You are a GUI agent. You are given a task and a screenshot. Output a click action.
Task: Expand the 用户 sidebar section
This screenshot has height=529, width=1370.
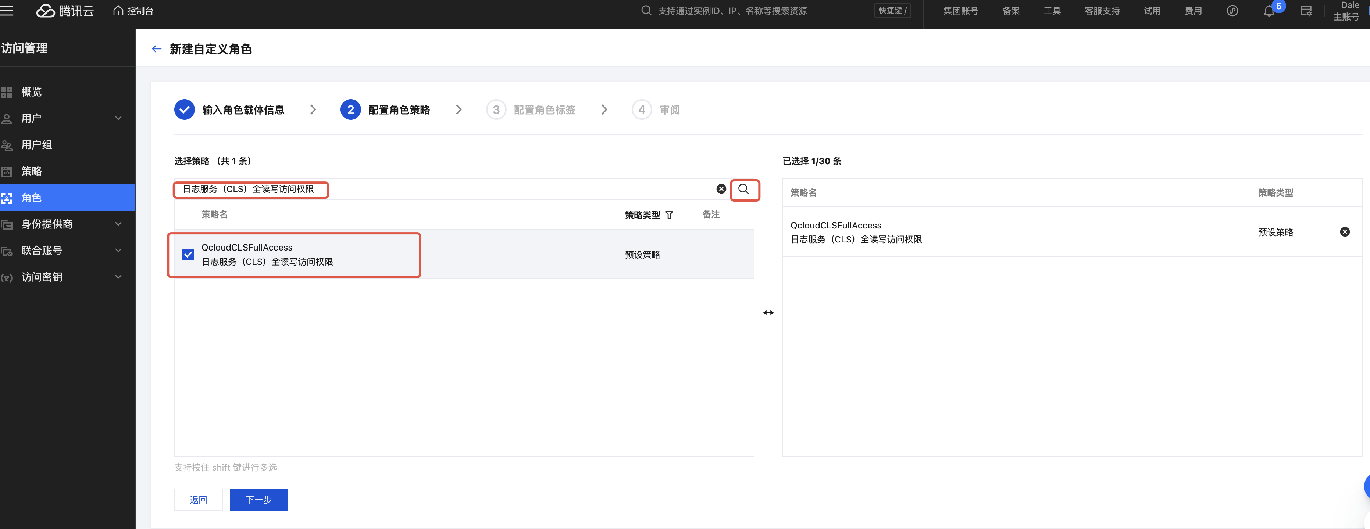68,118
